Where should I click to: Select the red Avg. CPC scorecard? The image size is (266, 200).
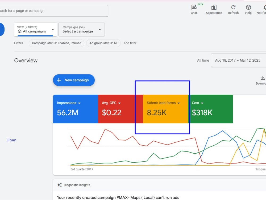point(120,109)
